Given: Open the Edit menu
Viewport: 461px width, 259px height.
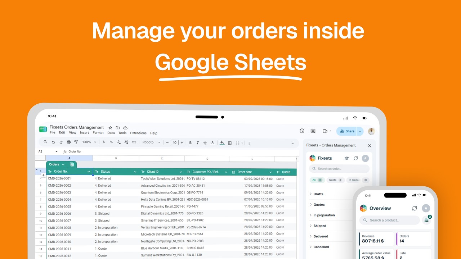Looking at the screenshot, I should pyautogui.click(x=62, y=133).
